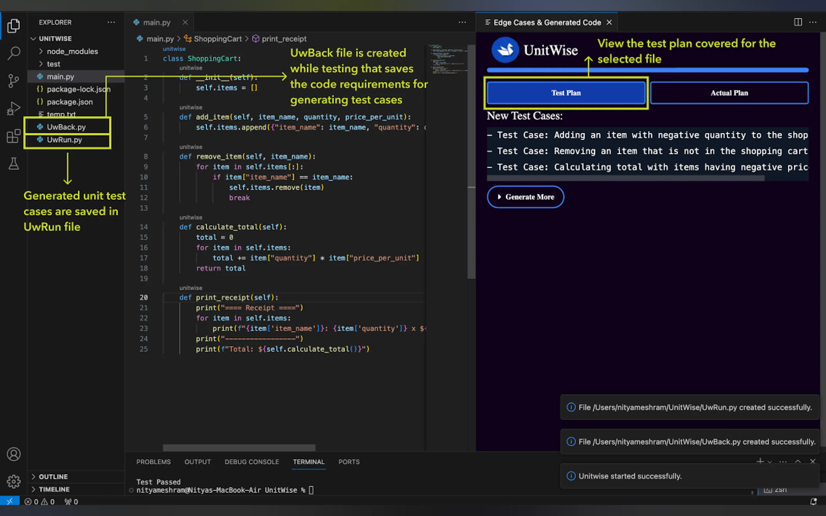Open the Accounts menu icon
The width and height of the screenshot is (826, 516).
[14, 454]
